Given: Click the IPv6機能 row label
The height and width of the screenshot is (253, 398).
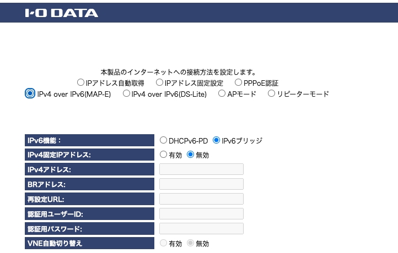Looking at the screenshot, I should click(89, 140).
